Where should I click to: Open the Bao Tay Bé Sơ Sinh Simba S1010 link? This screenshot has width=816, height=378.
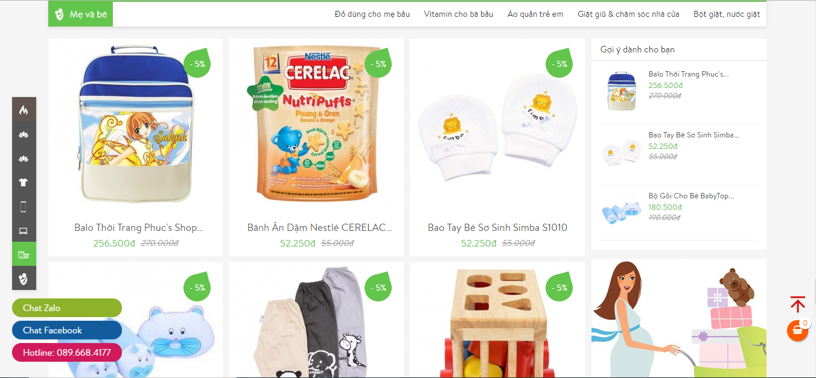(497, 228)
